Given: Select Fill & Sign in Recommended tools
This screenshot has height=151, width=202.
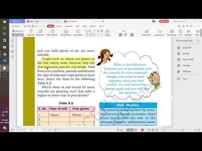Looking at the screenshot, I should point(184,71).
